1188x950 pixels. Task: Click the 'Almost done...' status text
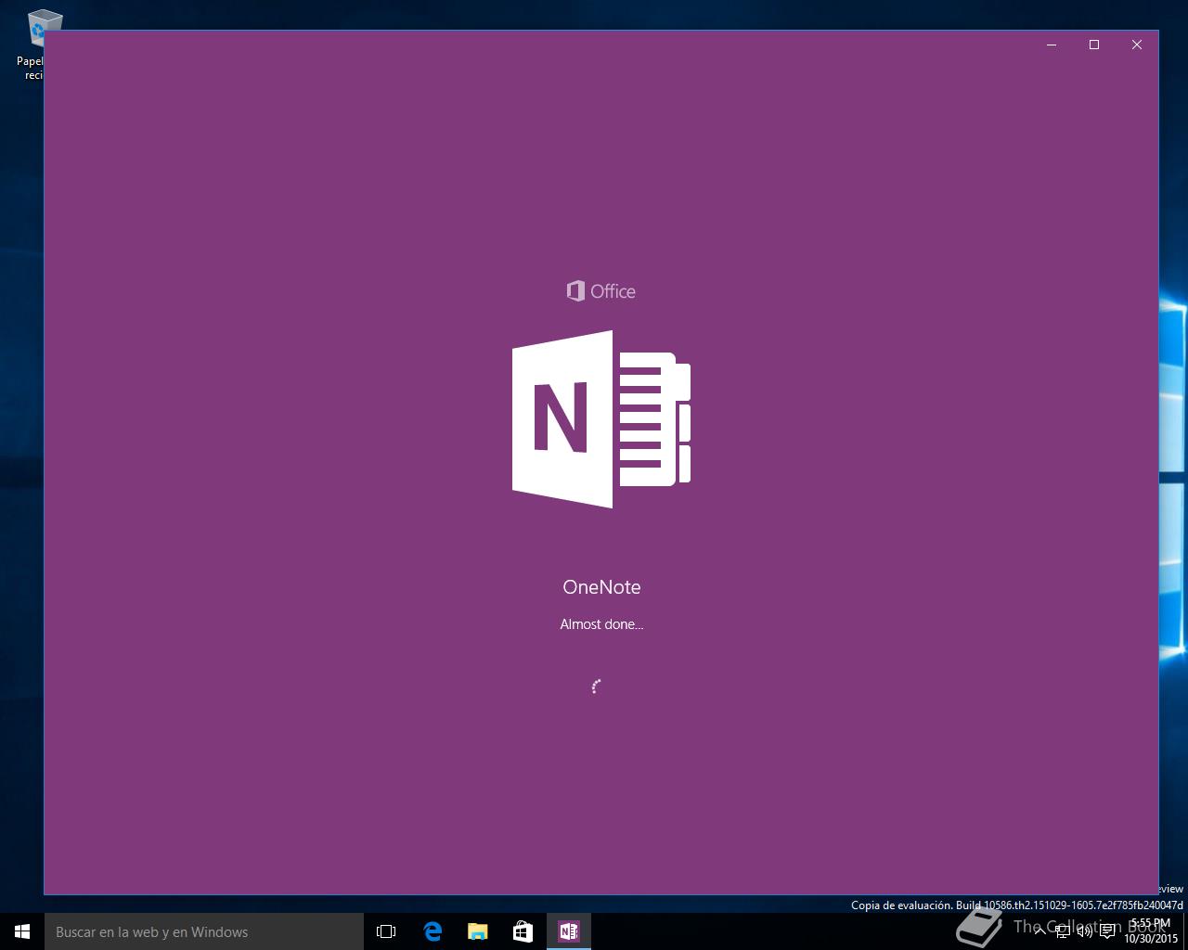601,624
